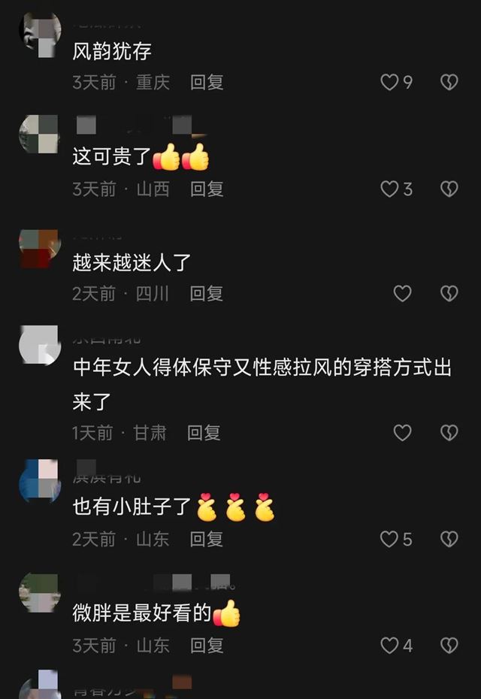Screen dimensions: 481x699
Task: Dislike the 微胖是最好看的 comment
Action: [449, 645]
